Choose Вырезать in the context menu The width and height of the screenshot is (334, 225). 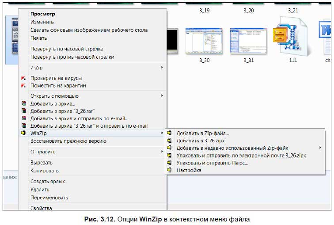(42, 163)
